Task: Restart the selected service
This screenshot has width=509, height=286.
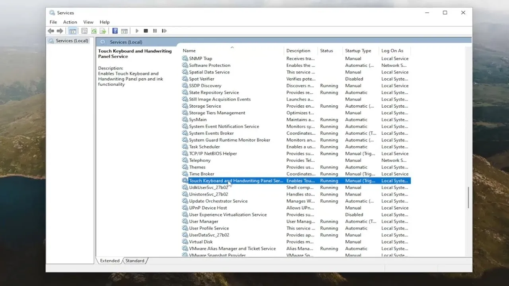Action: 164,31
